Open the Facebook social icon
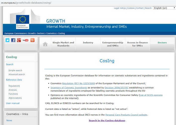This screenshot has height=125, width=176. (x=13, y=40)
